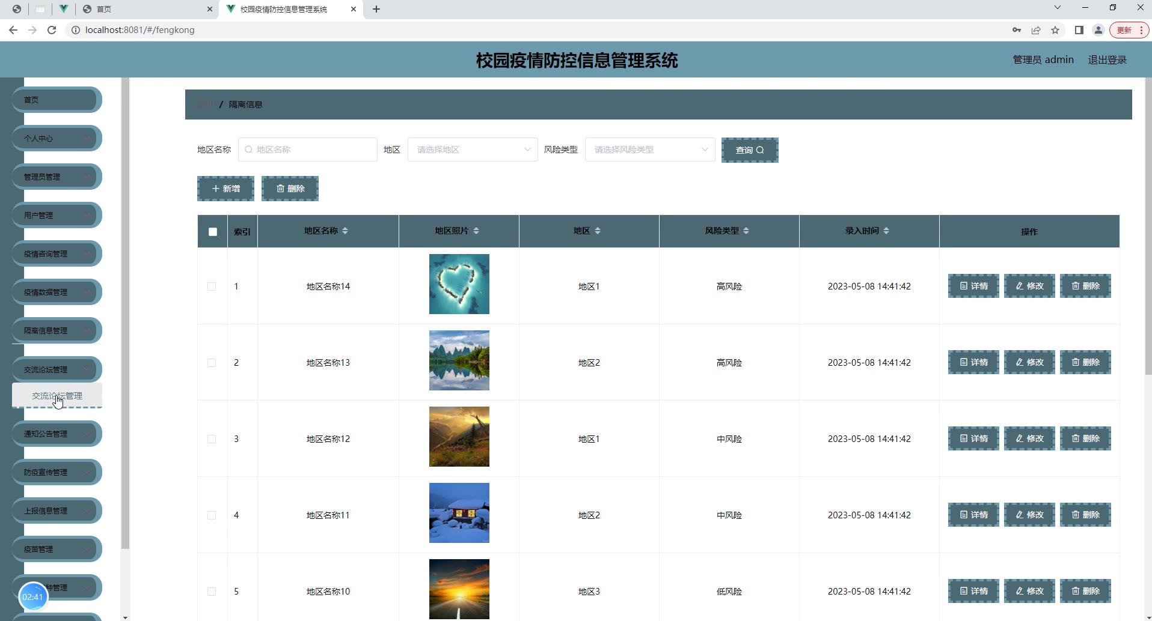Click 删除 for 地区名称10 row
Image resolution: width=1152 pixels, height=621 pixels.
pos(1085,591)
